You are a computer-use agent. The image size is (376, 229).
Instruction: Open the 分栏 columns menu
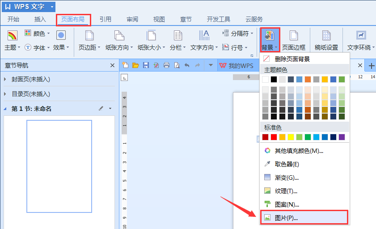point(177,41)
